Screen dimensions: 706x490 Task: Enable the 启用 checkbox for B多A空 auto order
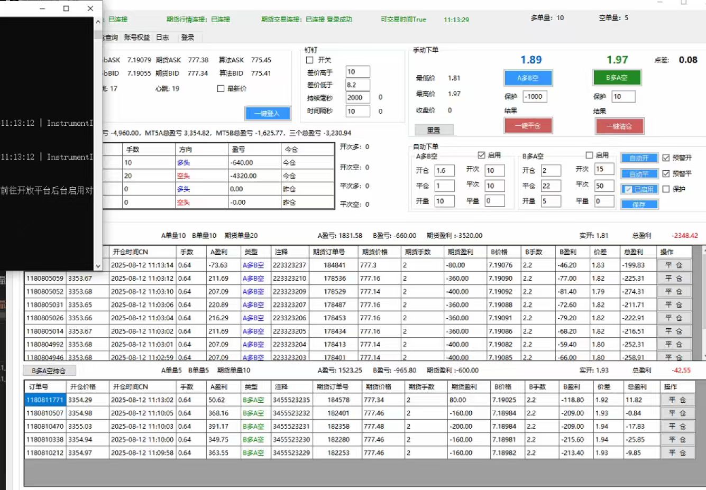coord(589,155)
